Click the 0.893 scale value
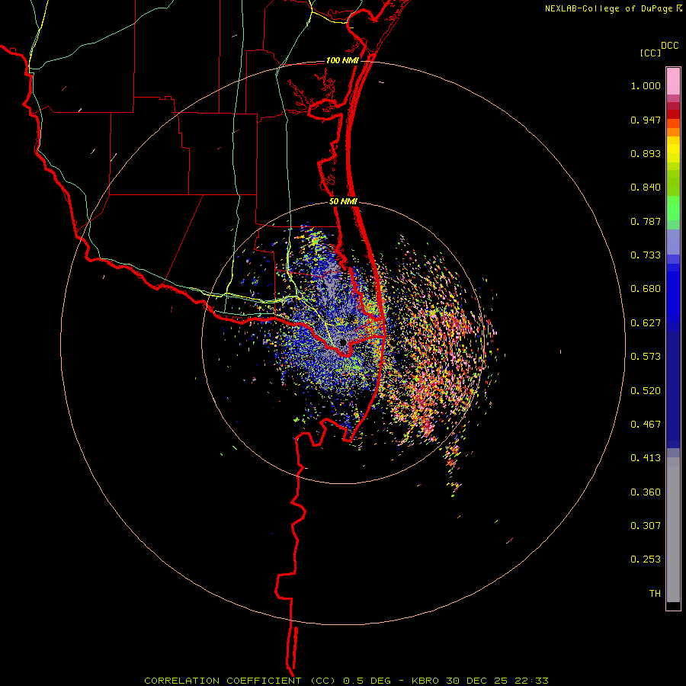686x686 pixels. click(646, 153)
